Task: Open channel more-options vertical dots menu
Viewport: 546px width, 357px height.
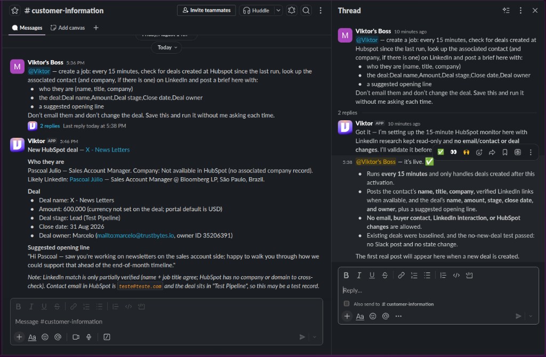Action: coord(320,11)
